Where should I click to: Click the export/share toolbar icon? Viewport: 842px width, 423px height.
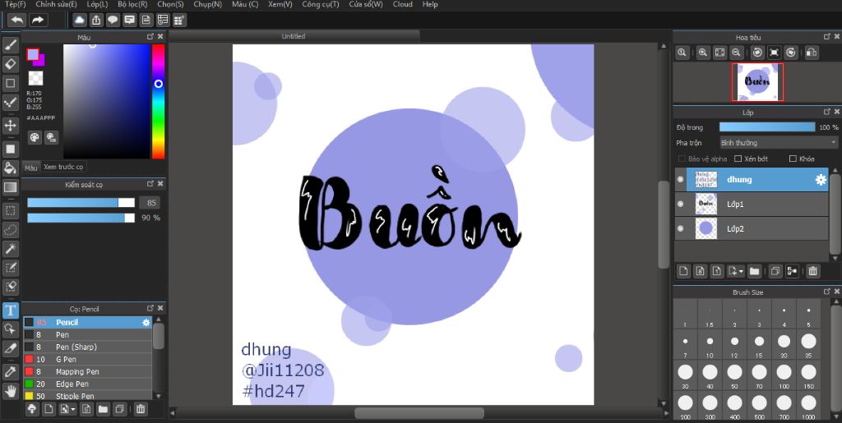pyautogui.click(x=95, y=20)
